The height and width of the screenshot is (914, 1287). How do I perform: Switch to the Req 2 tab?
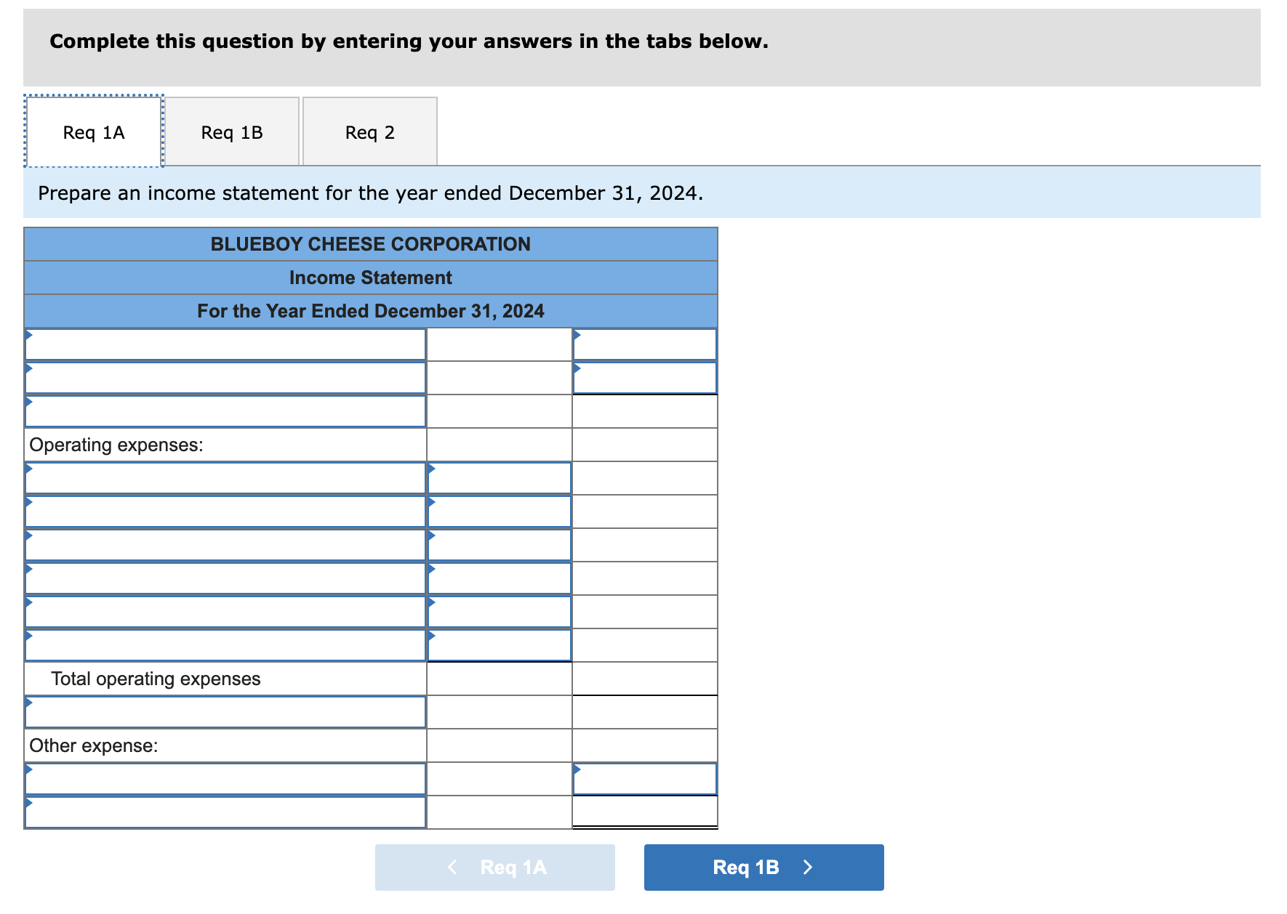click(369, 132)
